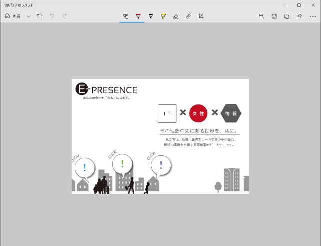The width and height of the screenshot is (321, 246).
Task: Close the Snip & Sketch window
Action: click(313, 5)
